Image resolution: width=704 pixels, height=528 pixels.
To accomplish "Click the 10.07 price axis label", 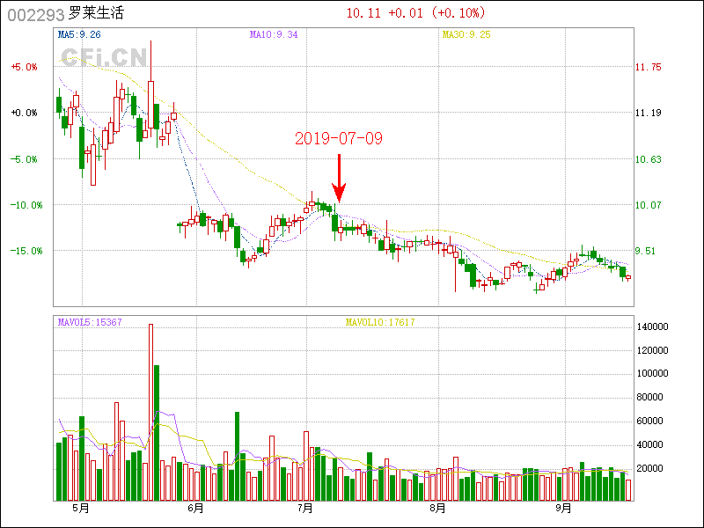I will 649,205.
